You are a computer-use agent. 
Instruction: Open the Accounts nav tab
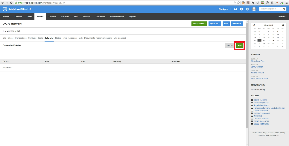pos(87,16)
